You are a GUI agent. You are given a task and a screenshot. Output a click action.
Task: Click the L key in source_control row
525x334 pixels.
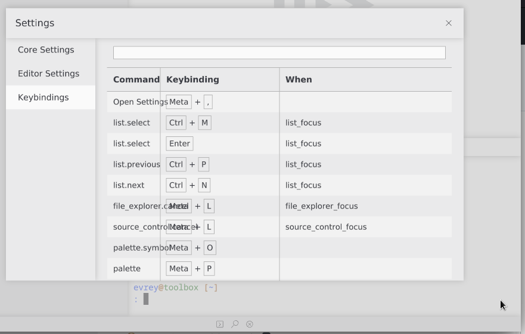click(209, 227)
